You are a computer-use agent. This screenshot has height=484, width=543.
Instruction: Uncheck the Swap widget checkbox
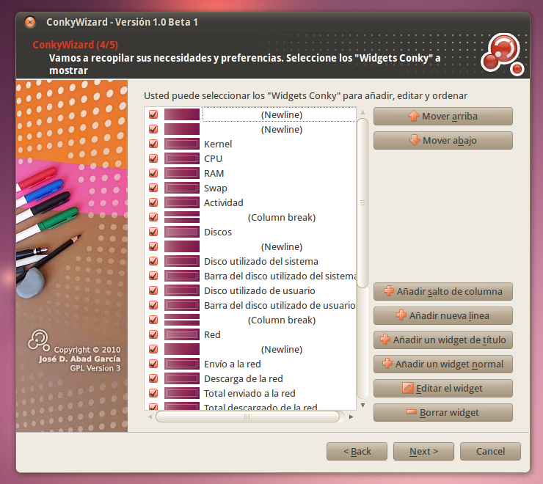coord(153,188)
